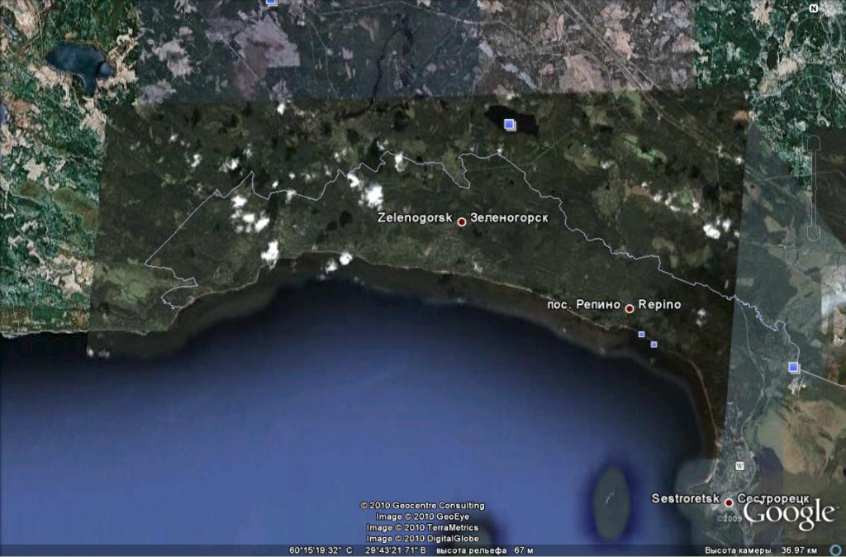Viewport: 846px width, 557px height.
Task: Select the Zelenogorsk red placemark dot
Action: (462, 221)
